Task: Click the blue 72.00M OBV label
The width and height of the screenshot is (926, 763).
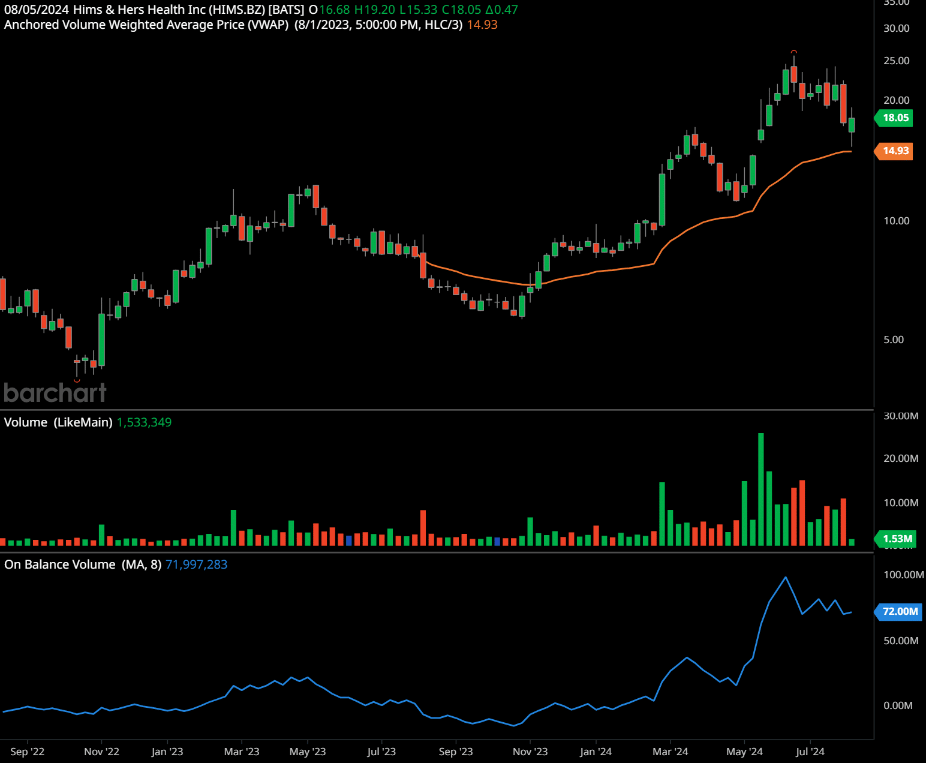Action: (899, 611)
